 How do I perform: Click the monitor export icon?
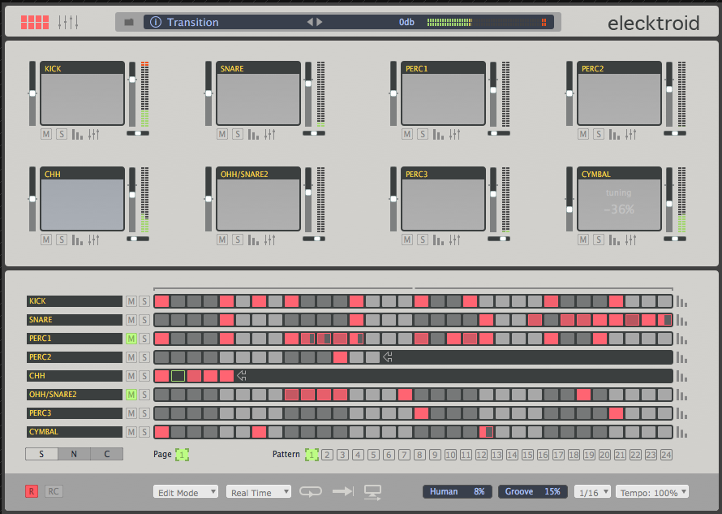[x=372, y=492]
